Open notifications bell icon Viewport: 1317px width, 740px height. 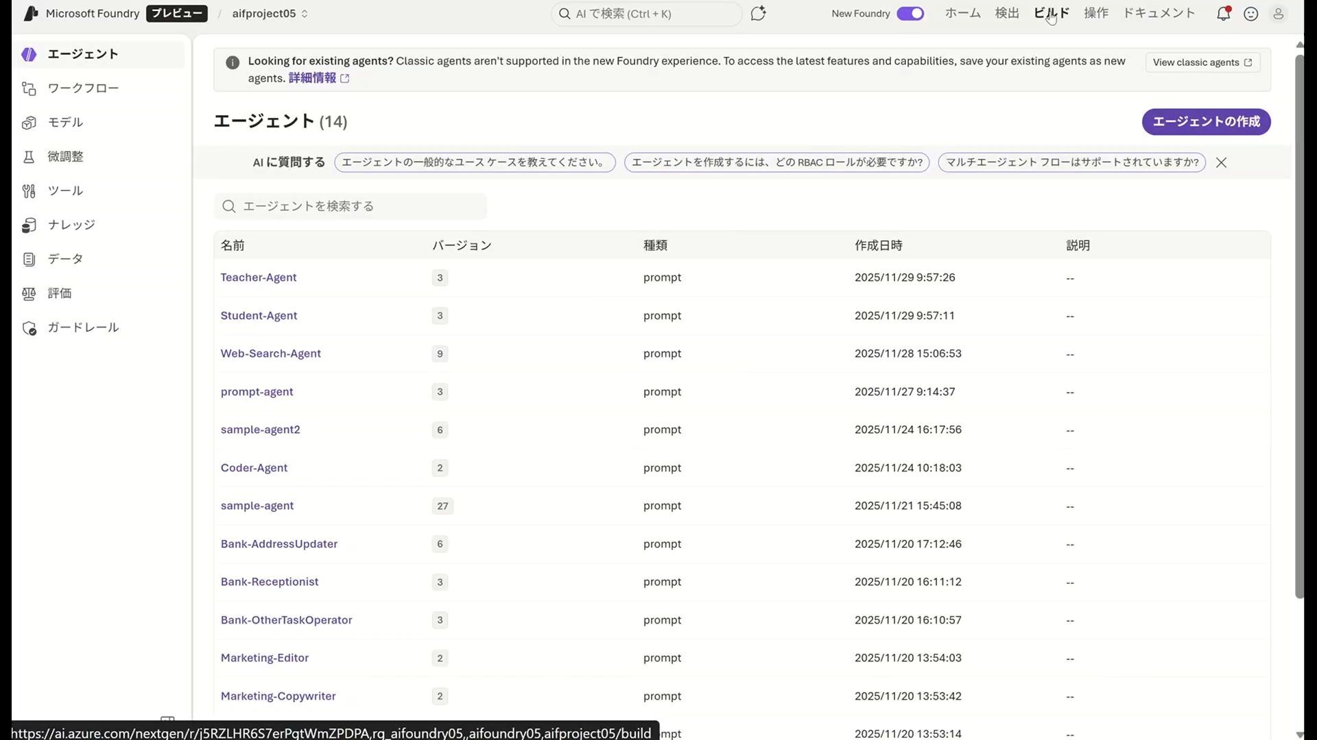pyautogui.click(x=1223, y=14)
